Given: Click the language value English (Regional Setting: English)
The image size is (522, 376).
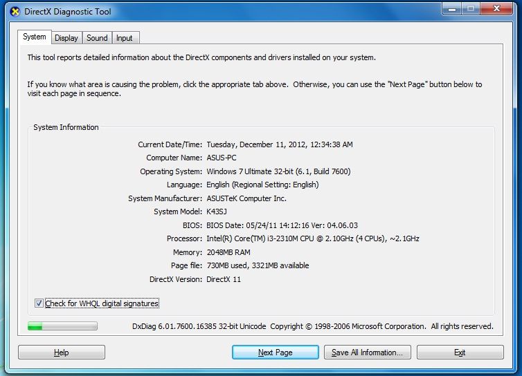Looking at the screenshot, I should pos(262,185).
